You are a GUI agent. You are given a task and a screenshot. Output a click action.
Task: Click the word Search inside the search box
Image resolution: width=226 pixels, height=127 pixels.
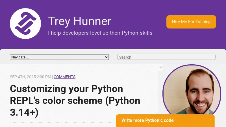click(x=125, y=57)
